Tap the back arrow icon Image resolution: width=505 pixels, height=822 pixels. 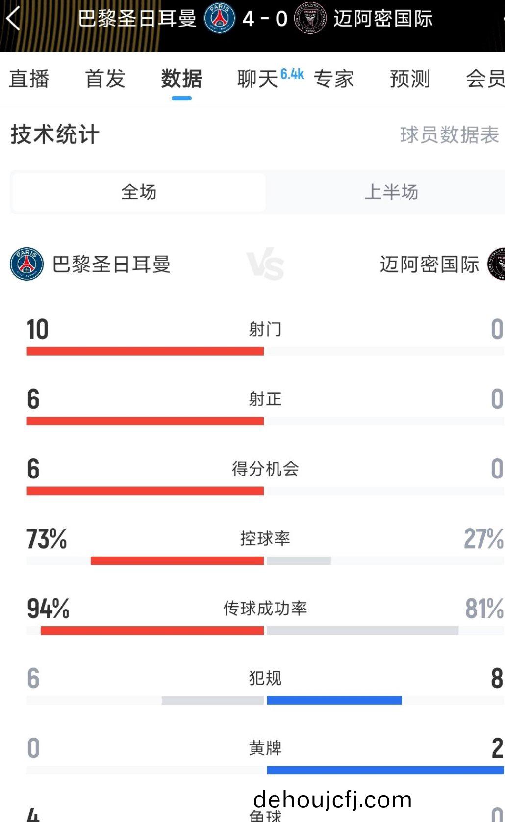pos(14,19)
